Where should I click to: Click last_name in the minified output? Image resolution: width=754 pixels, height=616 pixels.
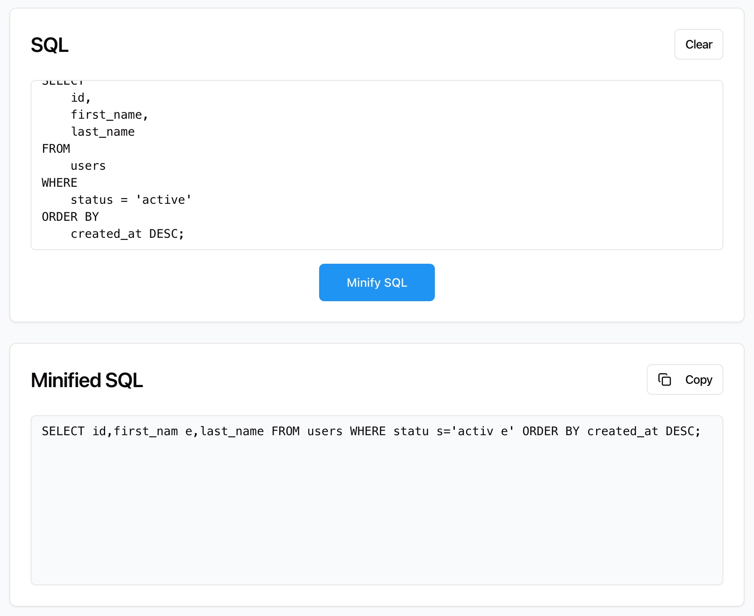coord(232,431)
